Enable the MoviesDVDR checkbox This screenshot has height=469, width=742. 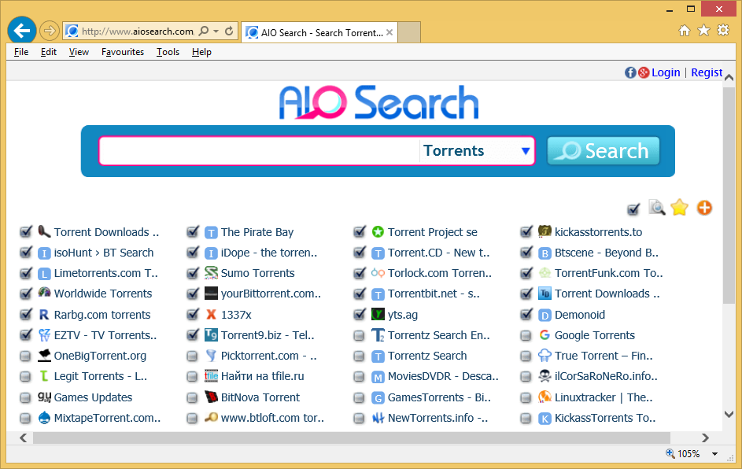point(359,377)
